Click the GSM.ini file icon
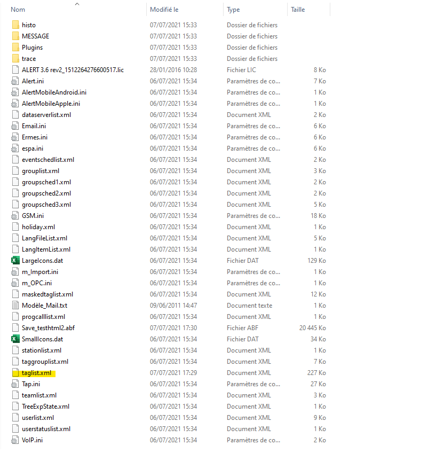The height and width of the screenshot is (453, 444). (15, 216)
